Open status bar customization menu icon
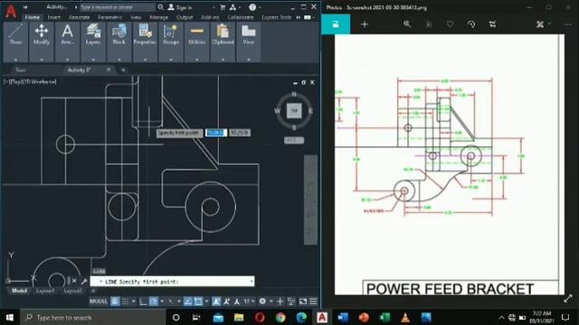The height and width of the screenshot is (325, 579). [x=313, y=302]
